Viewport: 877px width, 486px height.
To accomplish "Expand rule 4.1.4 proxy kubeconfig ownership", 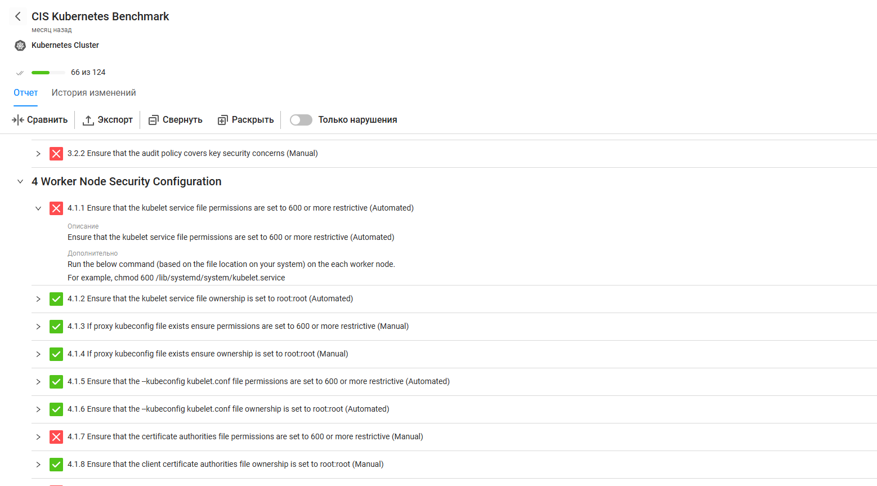I will point(38,354).
